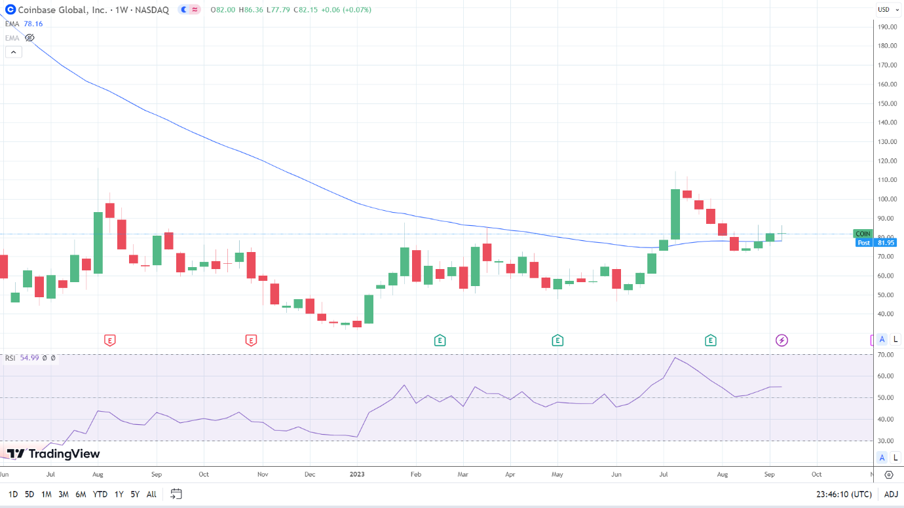
Task: Open the green earnings marker at May 2023
Action: (x=557, y=340)
